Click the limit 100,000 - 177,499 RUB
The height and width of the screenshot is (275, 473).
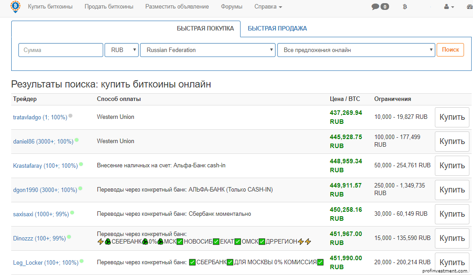coord(397,141)
